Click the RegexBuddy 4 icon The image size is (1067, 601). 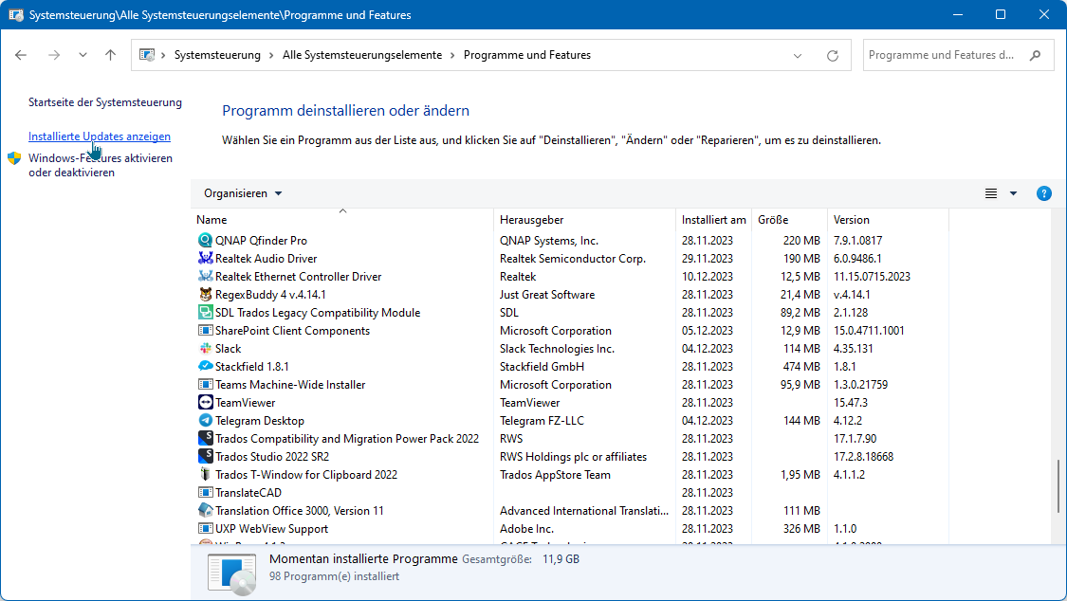coord(205,295)
